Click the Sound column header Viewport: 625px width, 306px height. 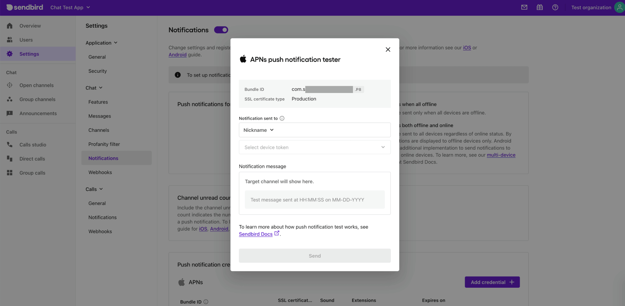327,300
